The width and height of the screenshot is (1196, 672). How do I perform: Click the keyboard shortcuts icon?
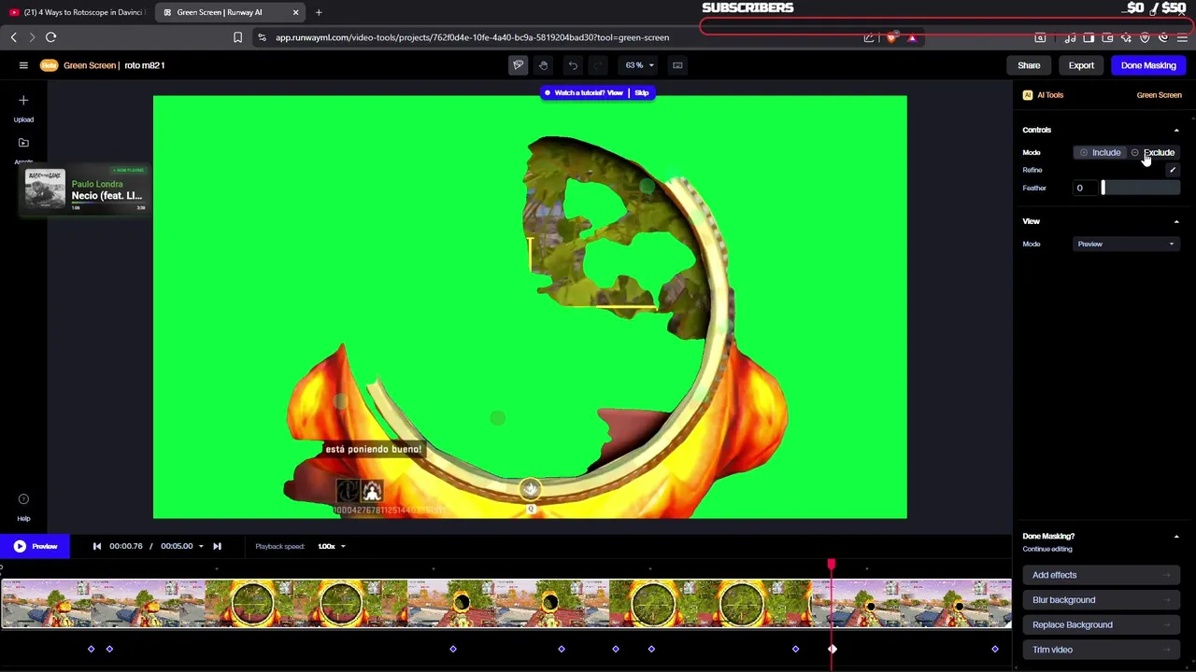tap(677, 65)
